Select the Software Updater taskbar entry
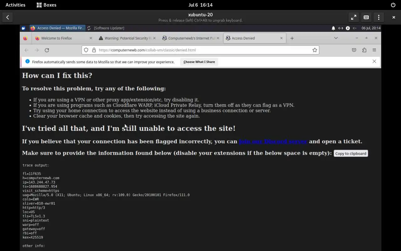This screenshot has height=251, width=401. click(x=106, y=28)
